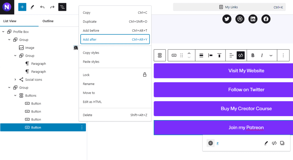The height and width of the screenshot is (160, 293).
Task: Collapse the Profile Box tree item
Action: click(3, 32)
